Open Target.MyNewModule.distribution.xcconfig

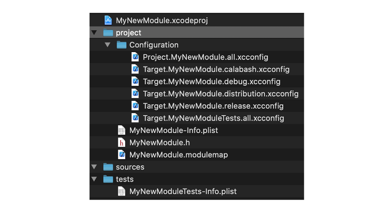pos(220,94)
